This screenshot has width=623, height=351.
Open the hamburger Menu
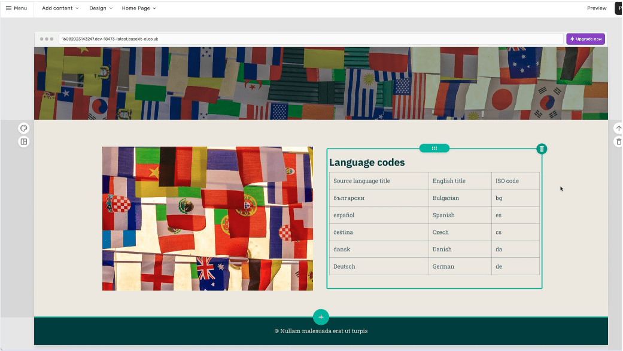click(16, 8)
